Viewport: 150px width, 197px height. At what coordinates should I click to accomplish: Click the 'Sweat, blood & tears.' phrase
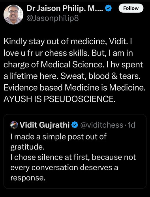point(101,76)
